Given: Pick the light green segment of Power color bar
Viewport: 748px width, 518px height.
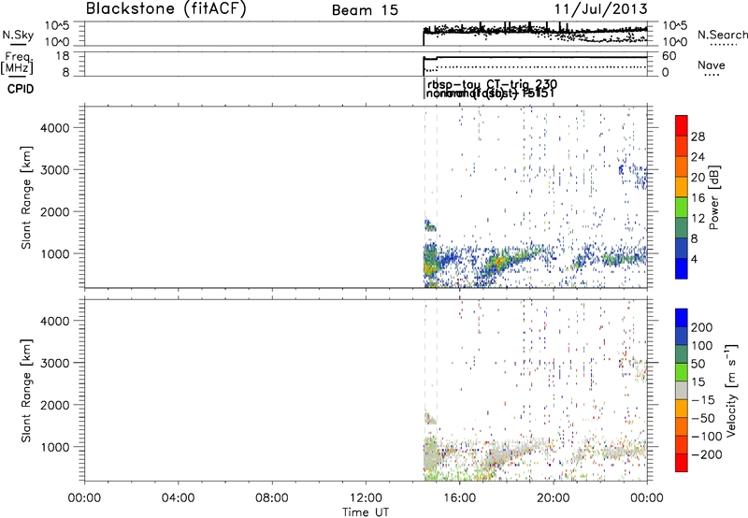Looking at the screenshot, I should click(682, 208).
